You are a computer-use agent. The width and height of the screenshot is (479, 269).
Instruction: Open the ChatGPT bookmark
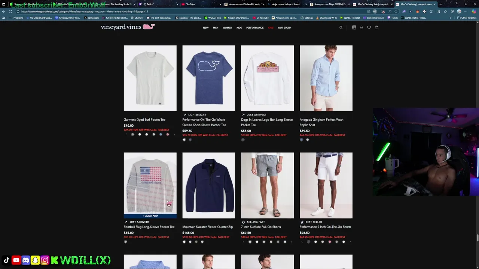pyautogui.click(x=137, y=18)
